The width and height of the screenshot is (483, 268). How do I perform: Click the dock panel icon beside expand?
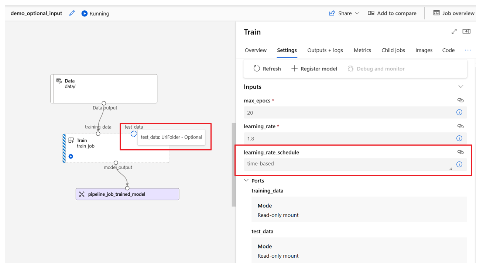[466, 32]
